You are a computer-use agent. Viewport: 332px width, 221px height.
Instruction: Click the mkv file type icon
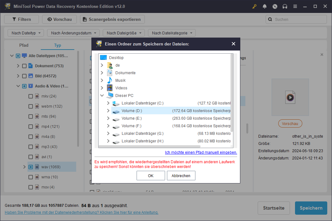(x=37, y=96)
